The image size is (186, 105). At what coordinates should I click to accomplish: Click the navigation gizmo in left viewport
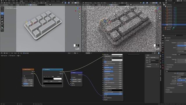(x=78, y=10)
